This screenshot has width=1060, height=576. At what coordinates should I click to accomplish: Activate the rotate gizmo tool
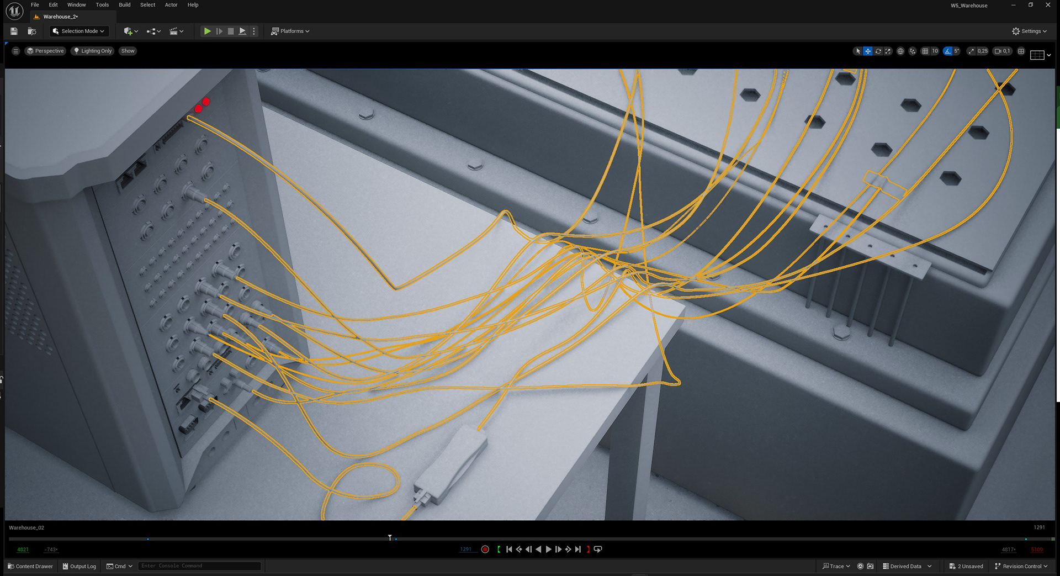878,51
